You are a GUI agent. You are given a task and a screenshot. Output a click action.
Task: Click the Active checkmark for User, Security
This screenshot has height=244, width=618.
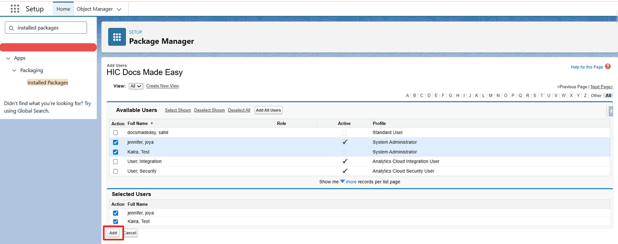click(345, 171)
